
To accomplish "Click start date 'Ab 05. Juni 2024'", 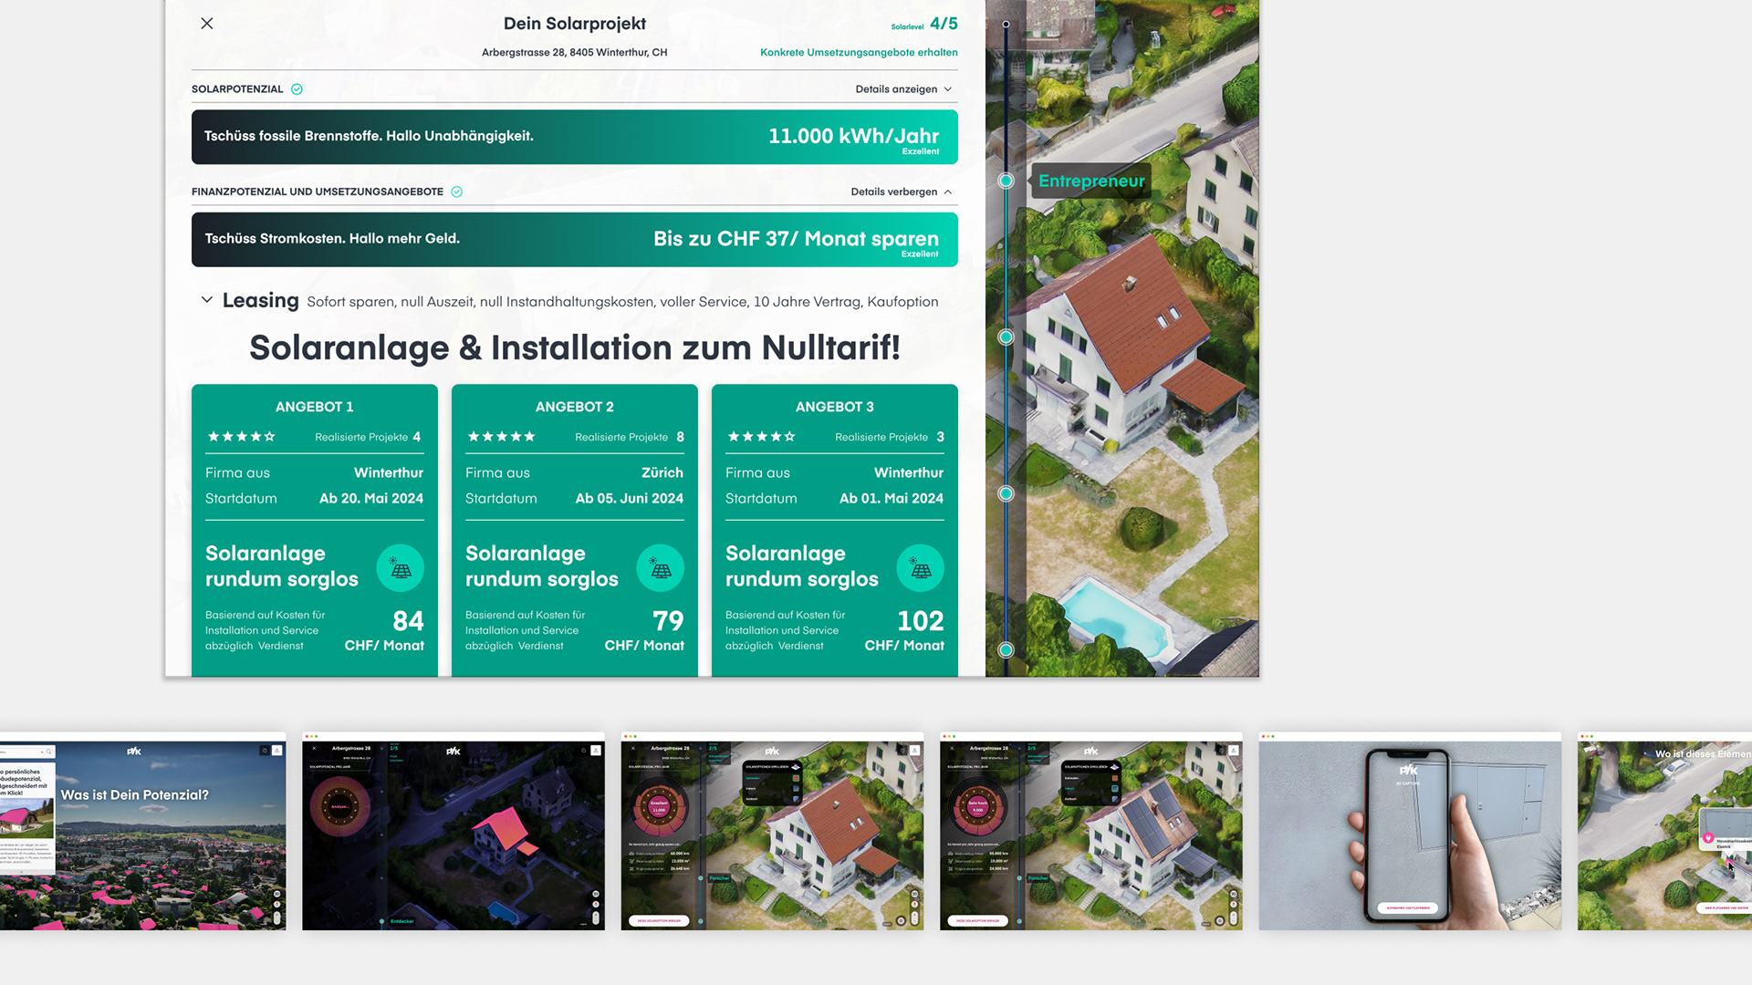I will pyautogui.click(x=630, y=499).
